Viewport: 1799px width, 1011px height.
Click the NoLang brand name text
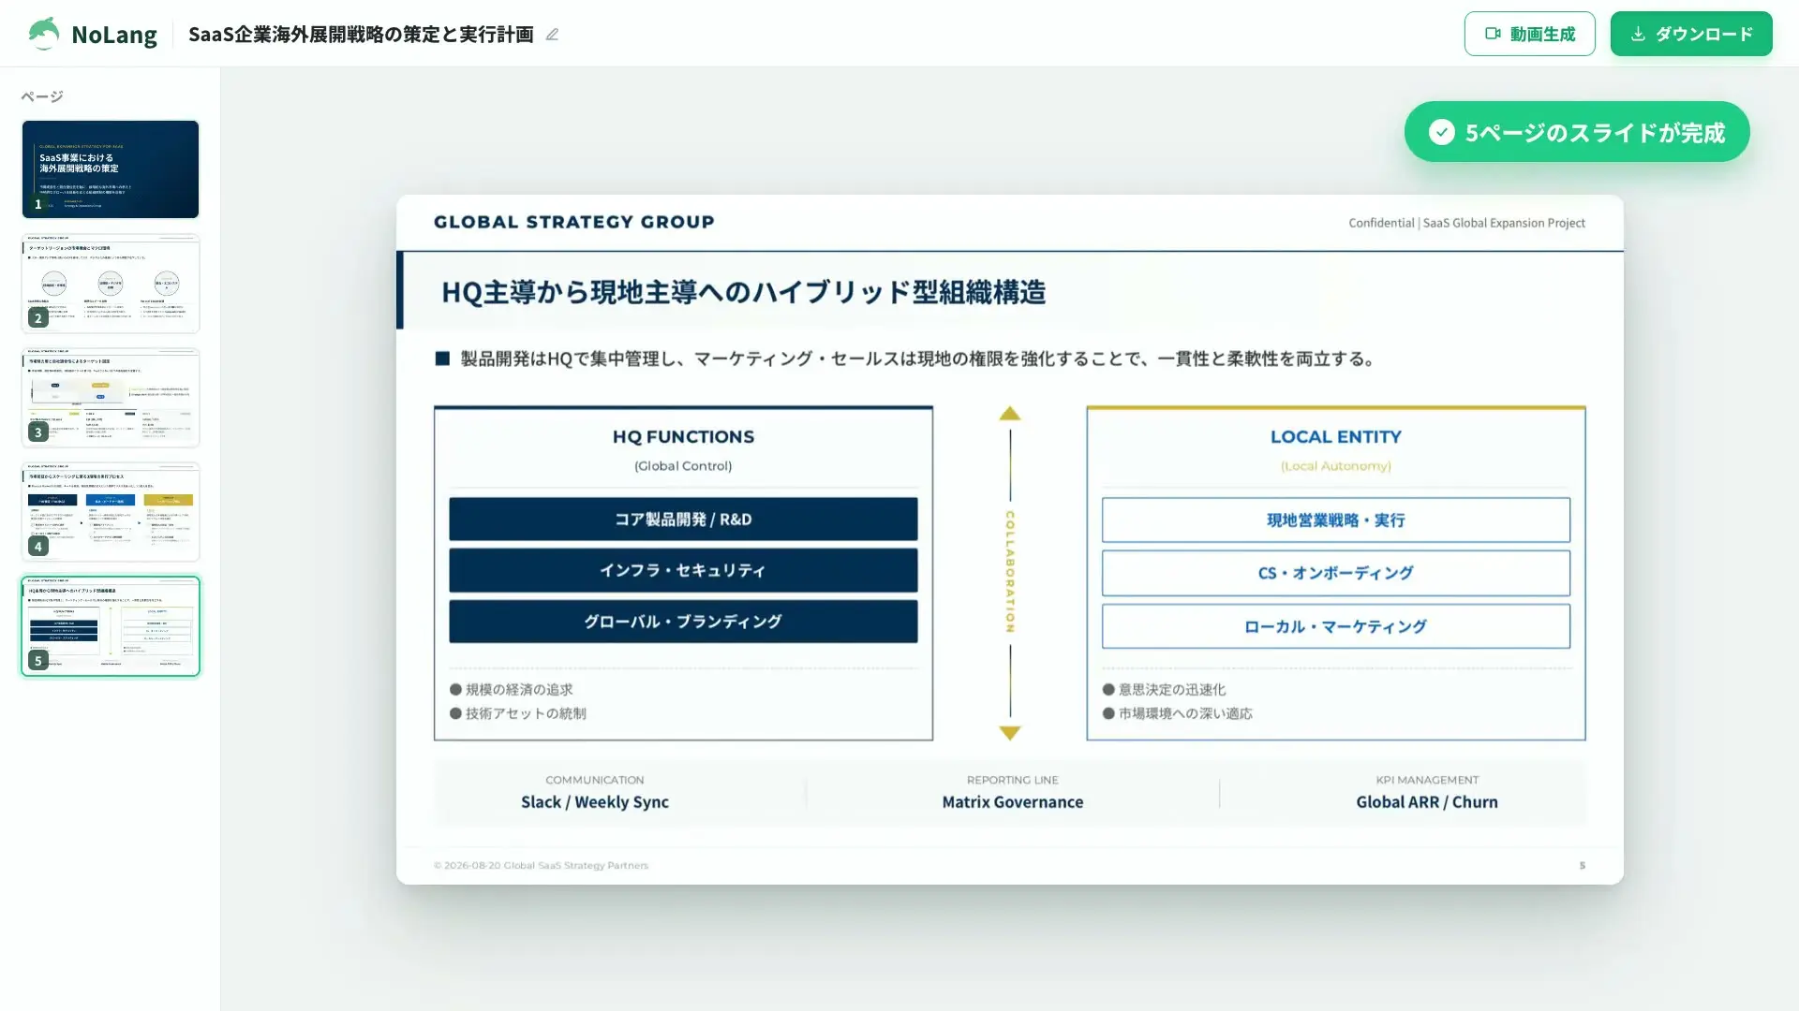point(114,35)
